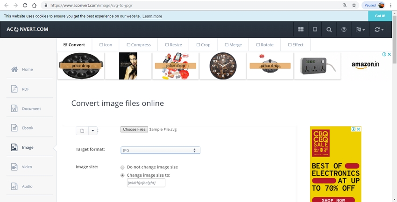Open the search magnifier icon
The width and height of the screenshot is (397, 202).
pyautogui.click(x=329, y=29)
